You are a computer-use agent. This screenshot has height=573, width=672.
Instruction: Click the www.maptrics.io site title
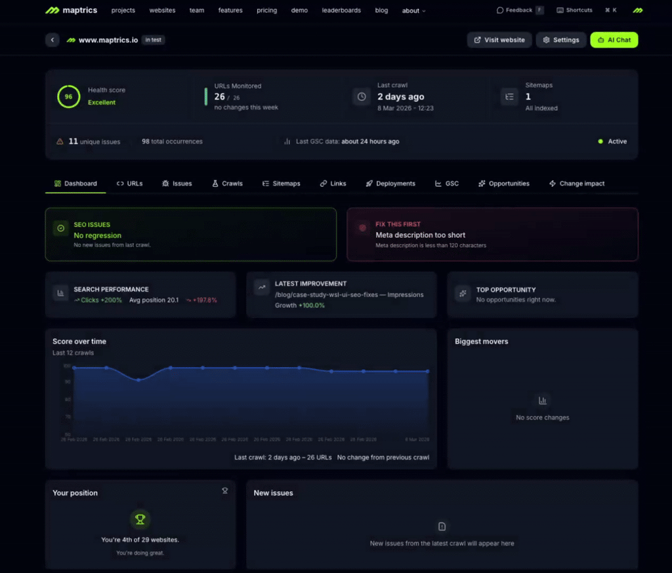tap(108, 40)
